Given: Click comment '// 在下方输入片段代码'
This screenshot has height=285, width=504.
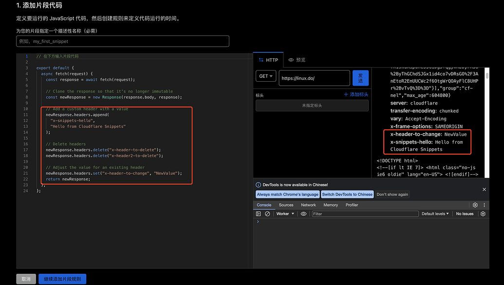Looking at the screenshot, I should point(57,56).
